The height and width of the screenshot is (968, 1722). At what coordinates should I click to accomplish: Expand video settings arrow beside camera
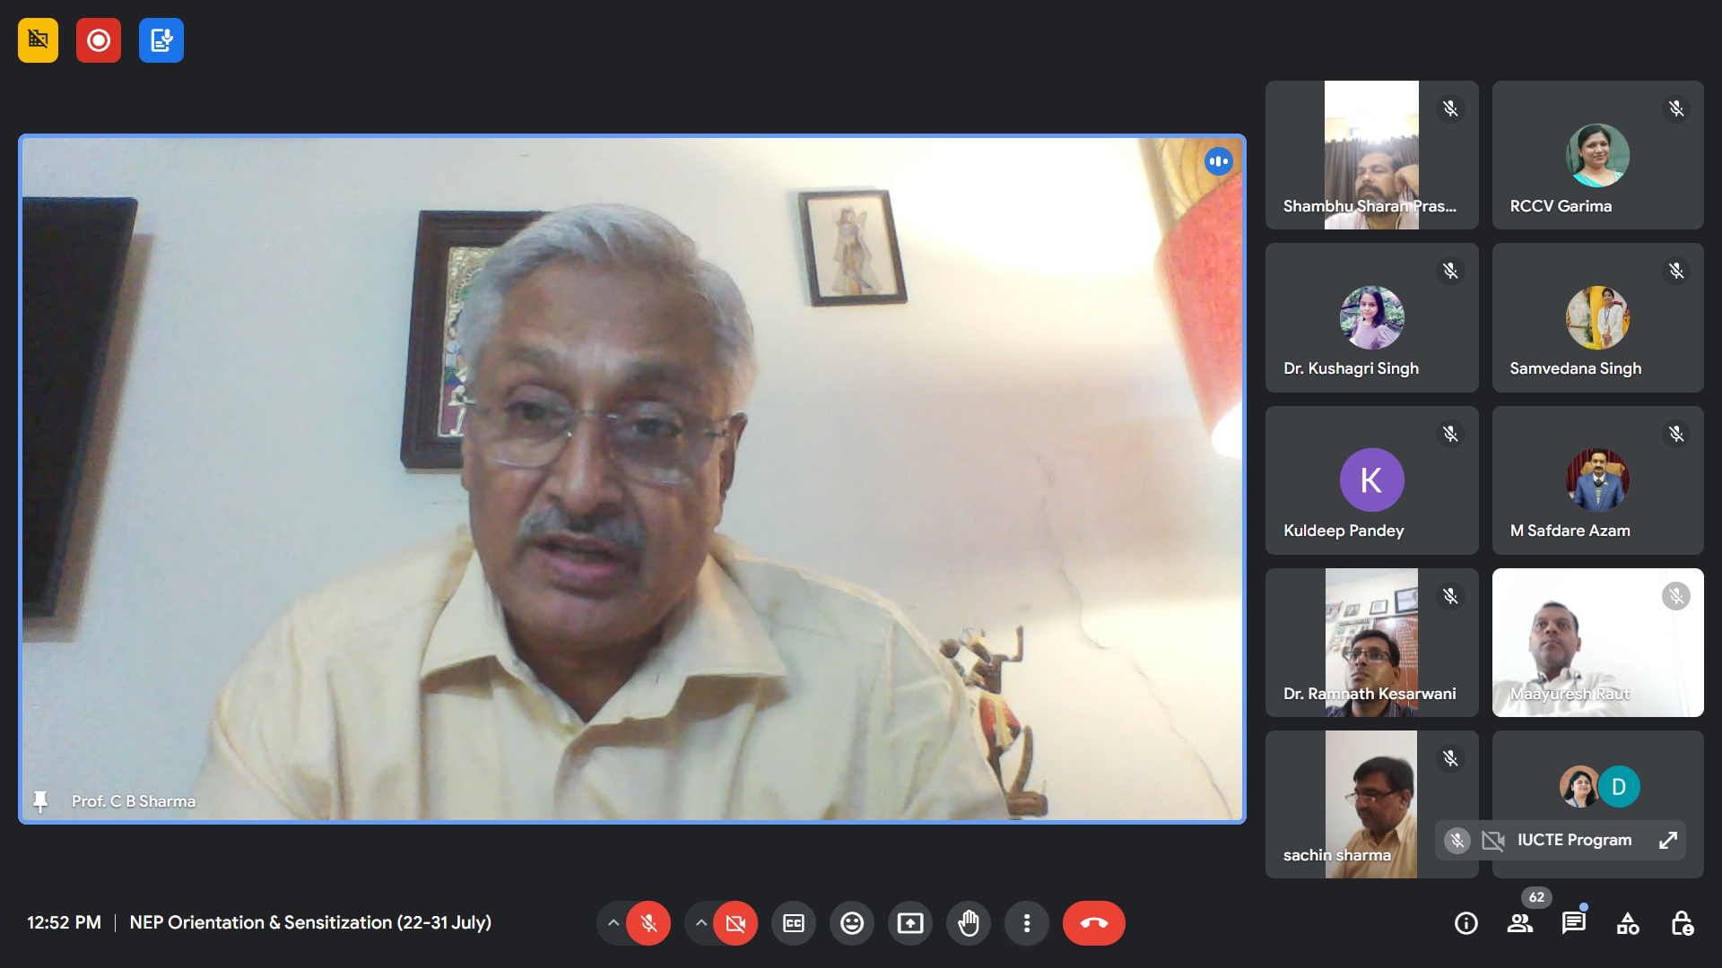click(x=700, y=923)
